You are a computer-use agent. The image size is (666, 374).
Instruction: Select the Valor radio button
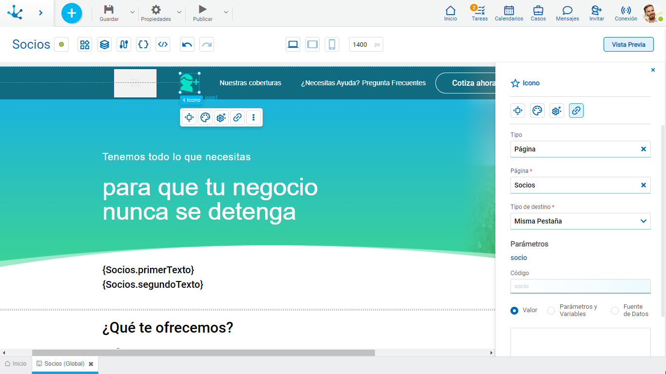click(x=514, y=310)
